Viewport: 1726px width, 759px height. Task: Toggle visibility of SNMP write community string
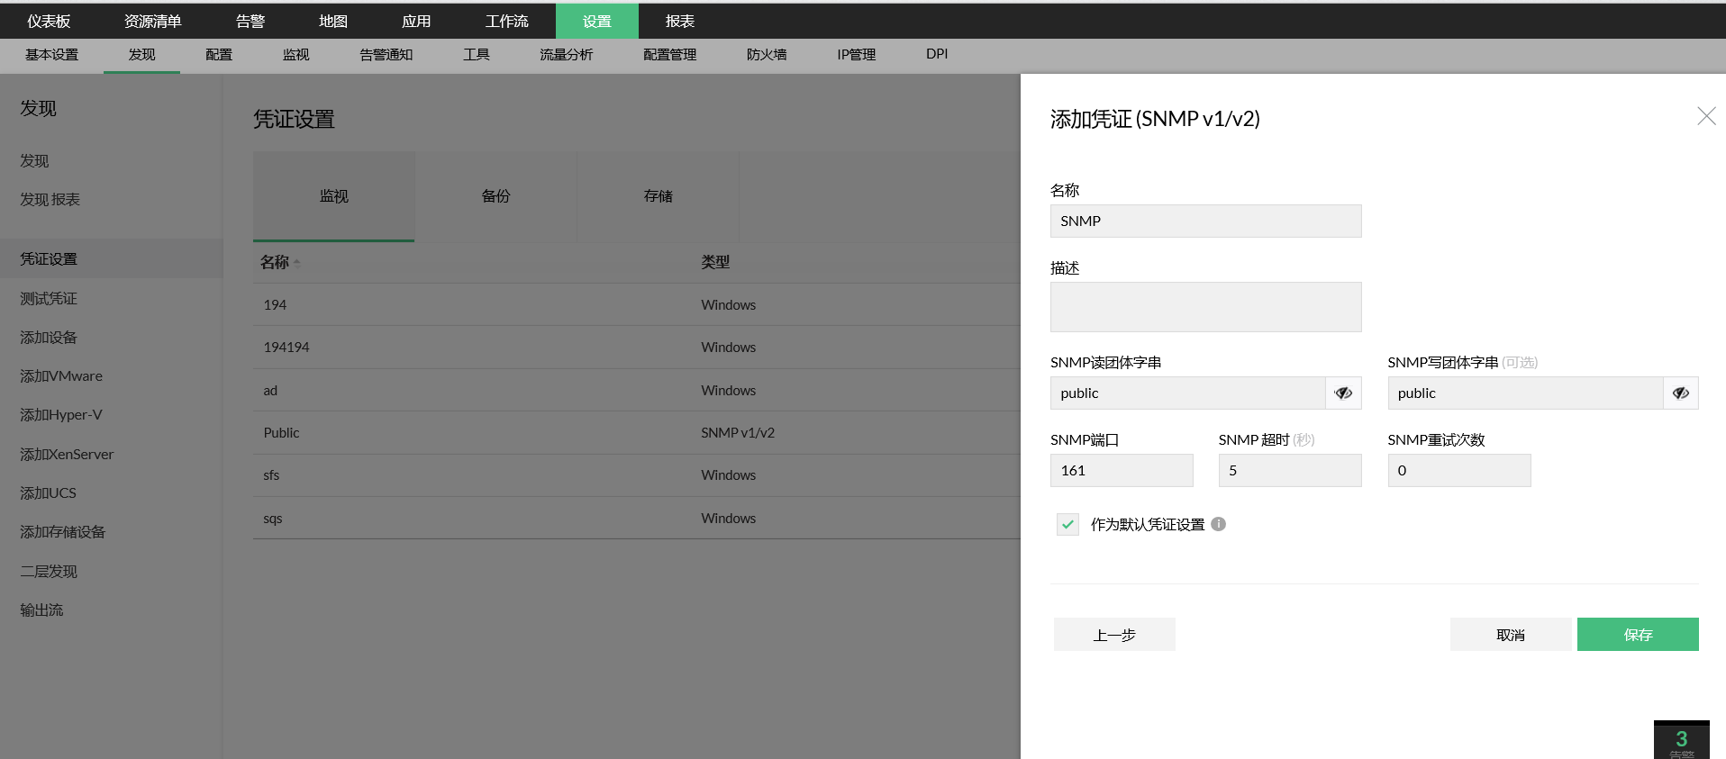[1681, 393]
